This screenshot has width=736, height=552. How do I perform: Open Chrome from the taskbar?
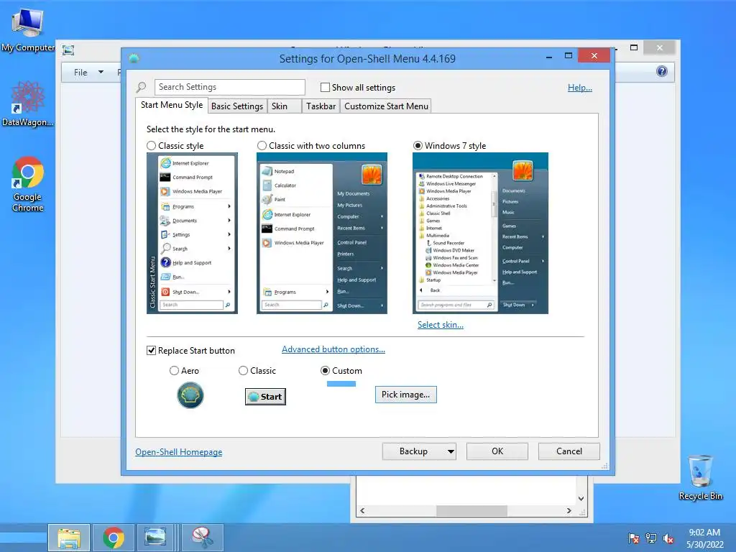pos(114,538)
